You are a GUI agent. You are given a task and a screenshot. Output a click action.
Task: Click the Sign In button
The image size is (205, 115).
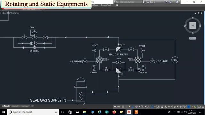point(151,2)
